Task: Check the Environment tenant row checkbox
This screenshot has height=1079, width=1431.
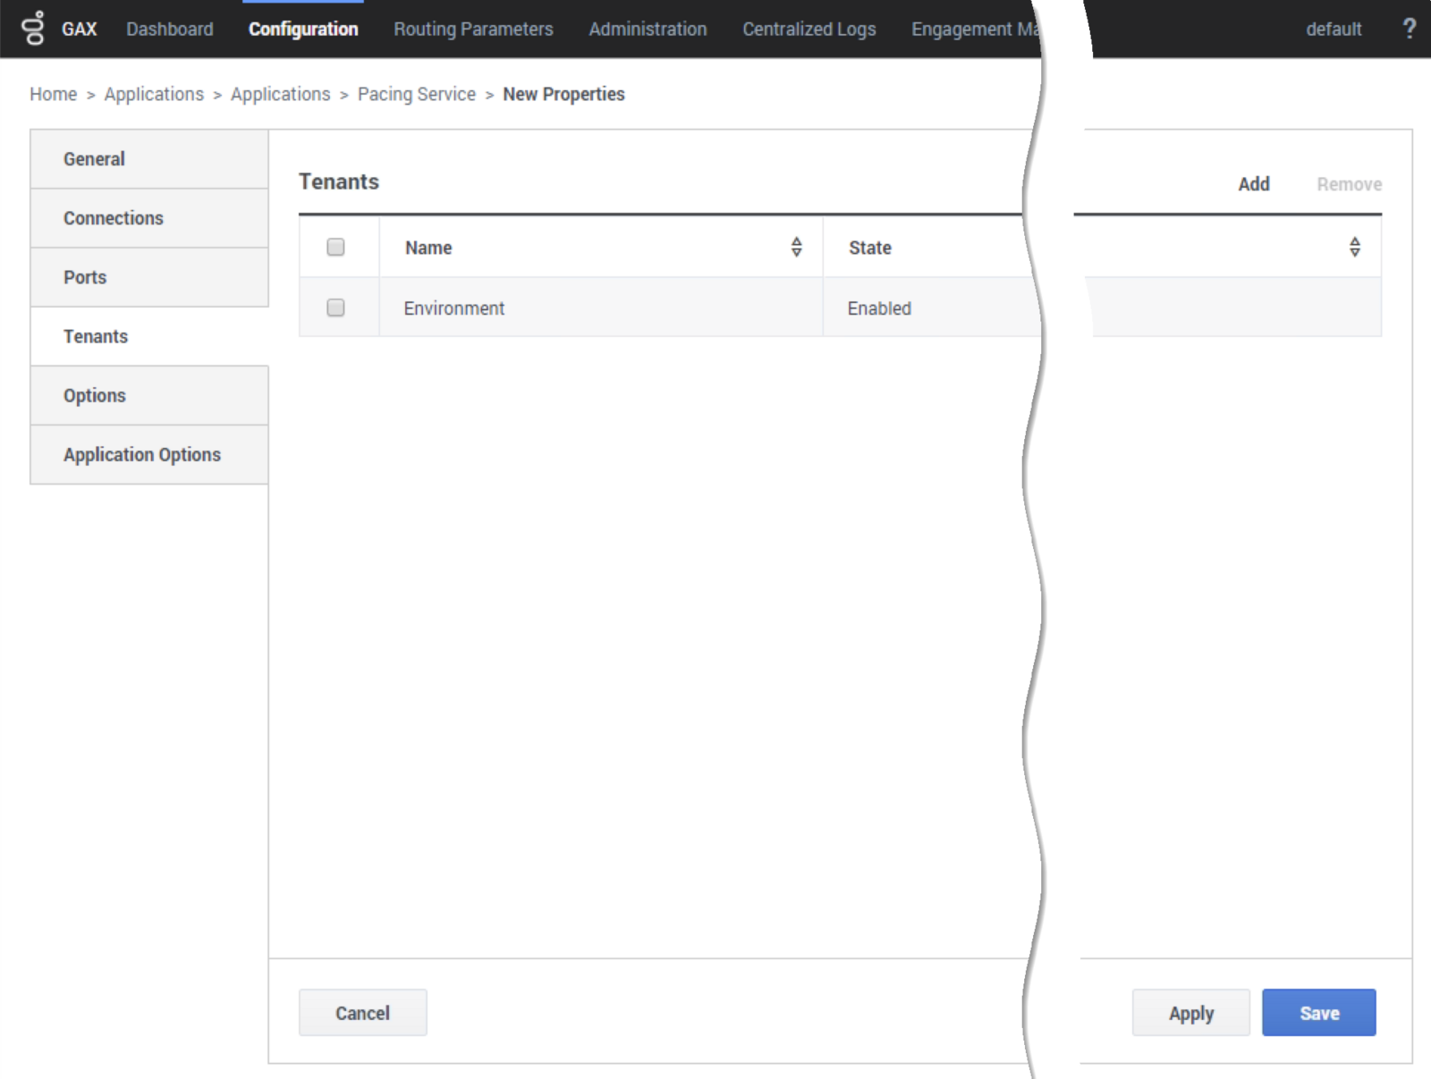Action: (335, 308)
